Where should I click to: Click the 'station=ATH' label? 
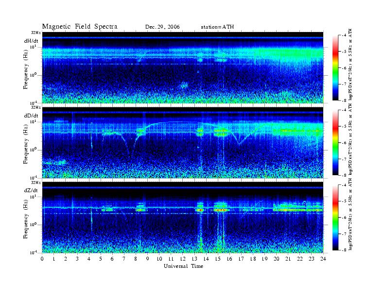[x=217, y=27]
